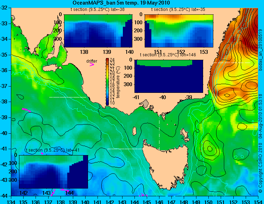Open the lon=146 temperature section inset plot
This screenshot has height=204, width=264.
click(169, 76)
